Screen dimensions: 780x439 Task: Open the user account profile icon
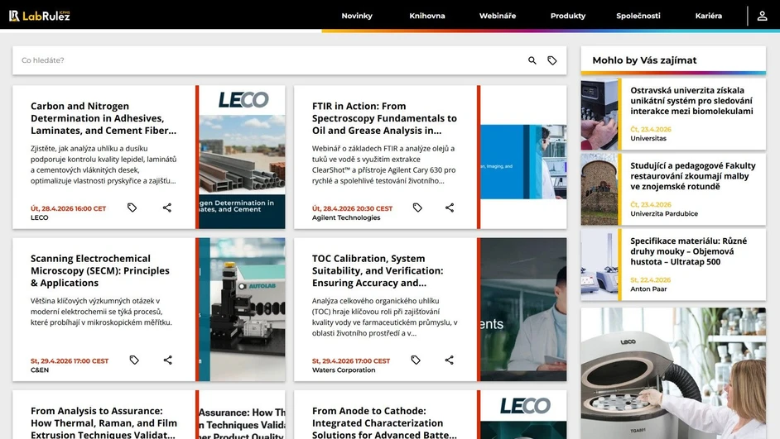click(762, 16)
